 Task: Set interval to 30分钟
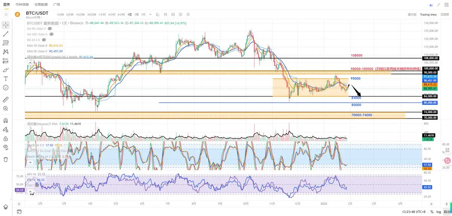(92, 14)
